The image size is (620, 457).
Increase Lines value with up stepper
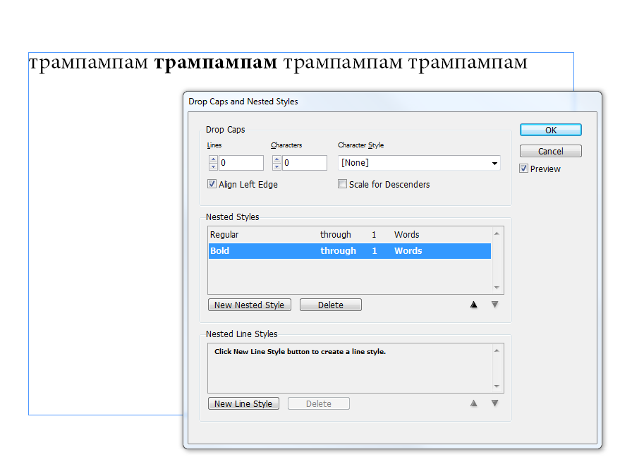[213, 159]
